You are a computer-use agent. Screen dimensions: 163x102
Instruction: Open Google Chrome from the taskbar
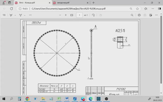tap(28, 99)
